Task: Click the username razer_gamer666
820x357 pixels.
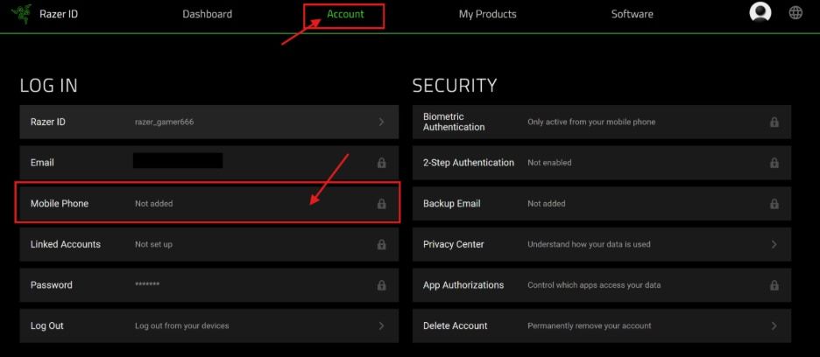Action: tap(164, 122)
